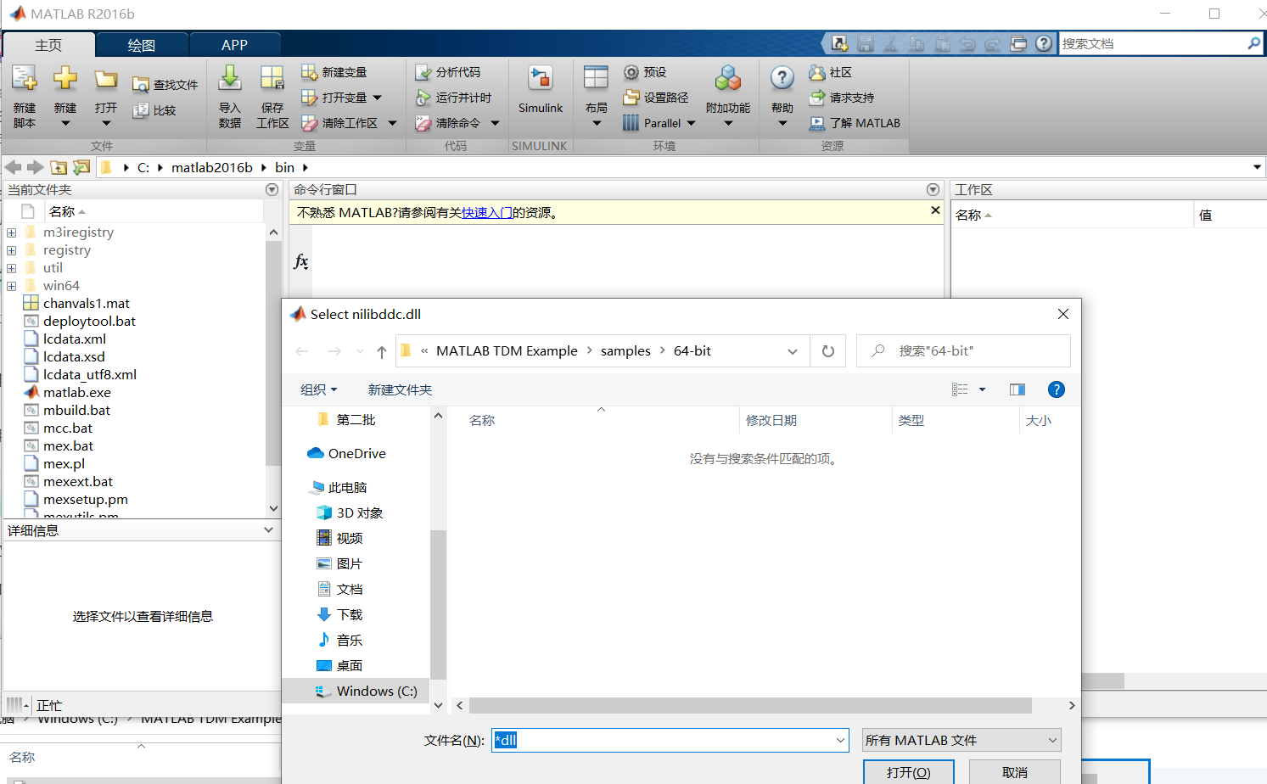This screenshot has width=1267, height=784.
Task: Close the getting-started banner
Action: (935, 210)
